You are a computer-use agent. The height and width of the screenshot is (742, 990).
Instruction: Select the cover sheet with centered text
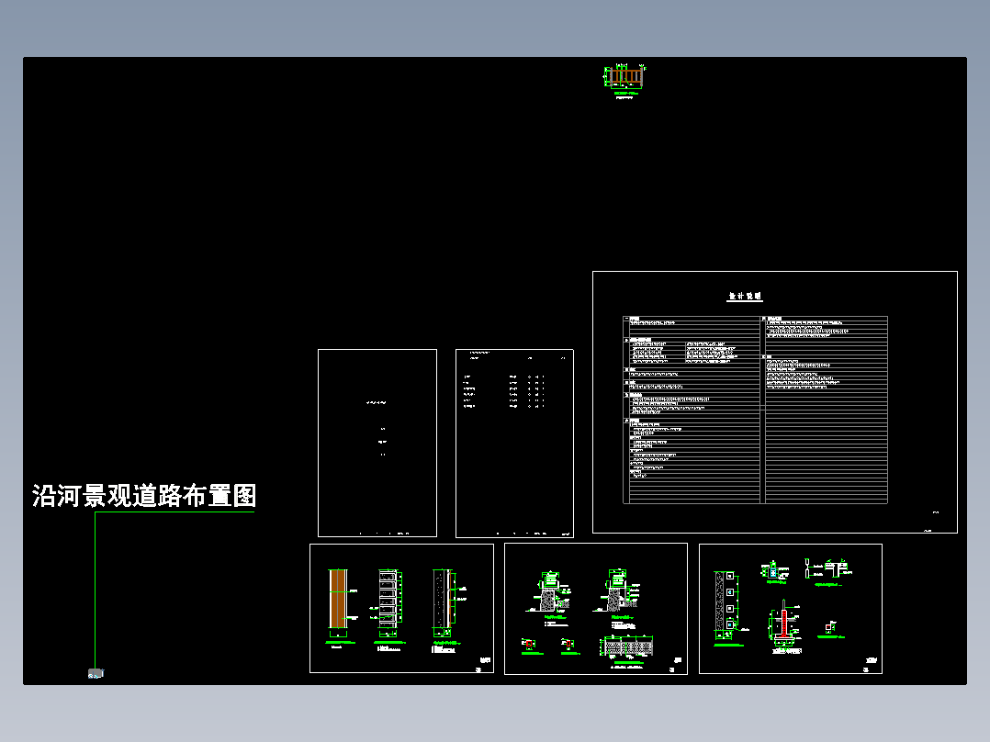pos(377,443)
